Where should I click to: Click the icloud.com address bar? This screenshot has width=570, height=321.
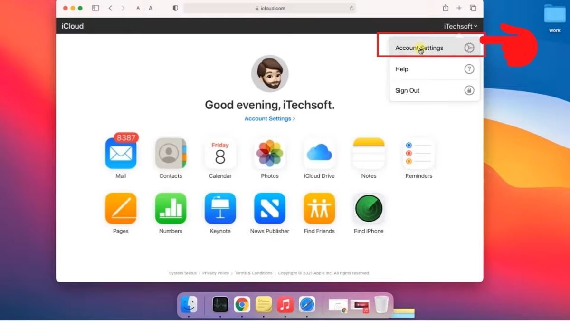tap(270, 8)
